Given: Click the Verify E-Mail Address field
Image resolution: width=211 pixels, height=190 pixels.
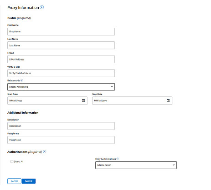Looking at the screenshot, I should tap(61, 73).
